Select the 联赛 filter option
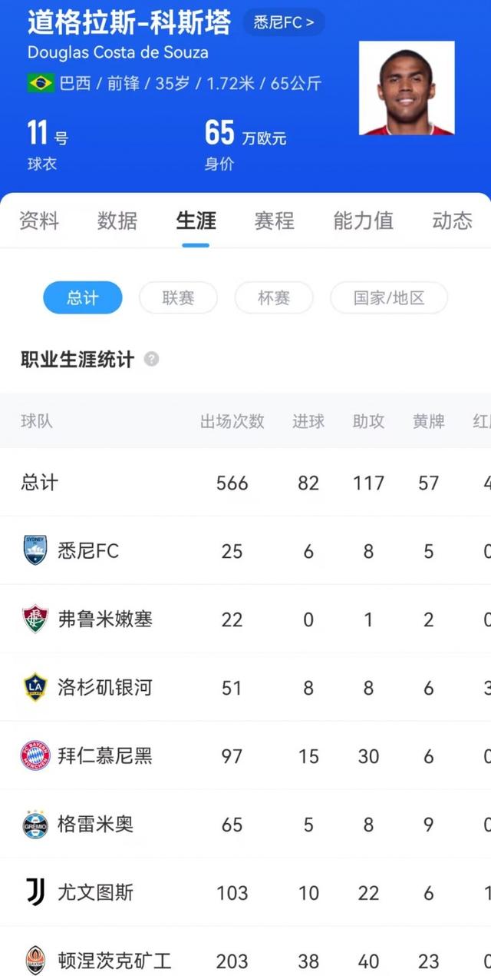 click(178, 298)
